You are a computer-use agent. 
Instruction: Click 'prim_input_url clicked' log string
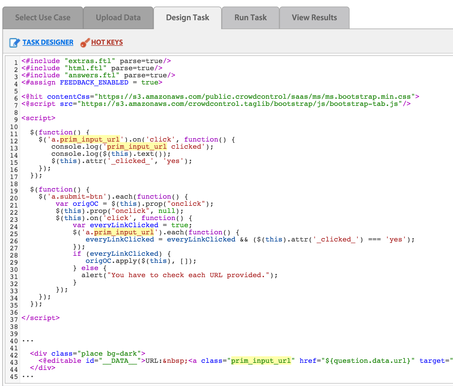tap(154, 147)
